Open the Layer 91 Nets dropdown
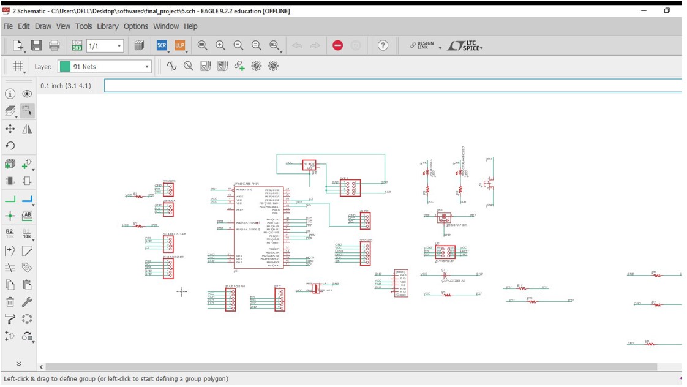 click(x=105, y=67)
